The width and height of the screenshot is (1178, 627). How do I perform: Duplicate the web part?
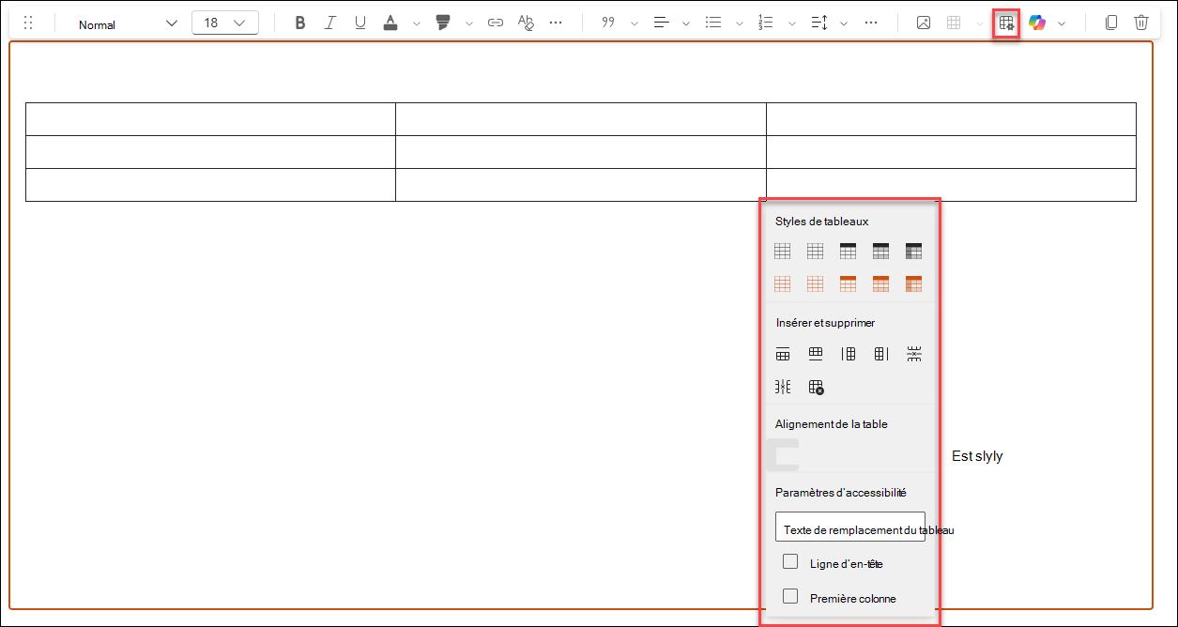tap(1111, 23)
